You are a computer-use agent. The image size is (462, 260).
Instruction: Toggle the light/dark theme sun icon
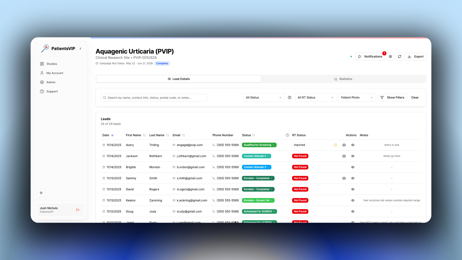pyautogui.click(x=41, y=193)
